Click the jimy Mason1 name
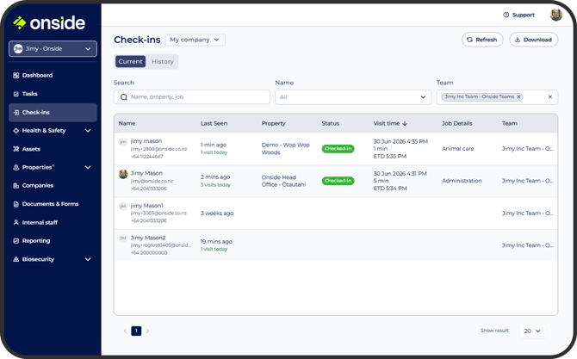The image size is (577, 359). tap(146, 206)
